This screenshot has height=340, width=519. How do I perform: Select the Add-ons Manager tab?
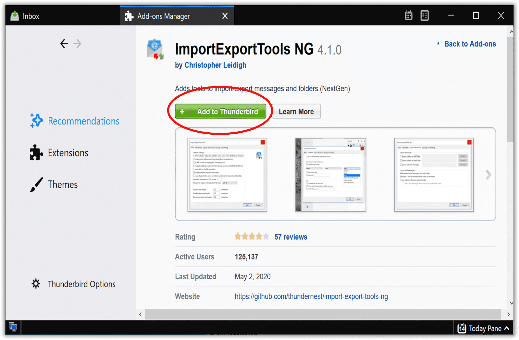(x=177, y=16)
